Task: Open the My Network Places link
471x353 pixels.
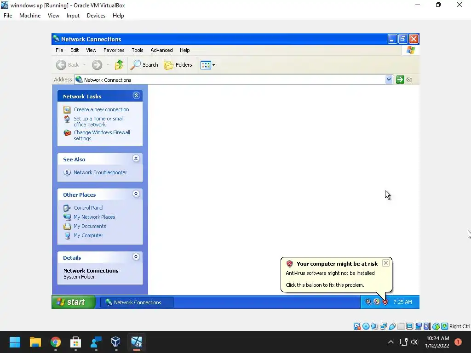Action: [94, 217]
